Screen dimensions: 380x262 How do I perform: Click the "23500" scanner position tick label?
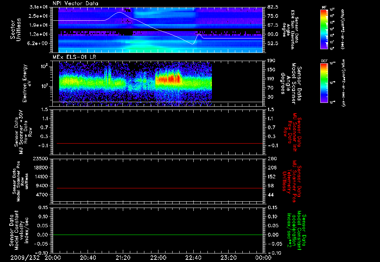click(x=41, y=159)
